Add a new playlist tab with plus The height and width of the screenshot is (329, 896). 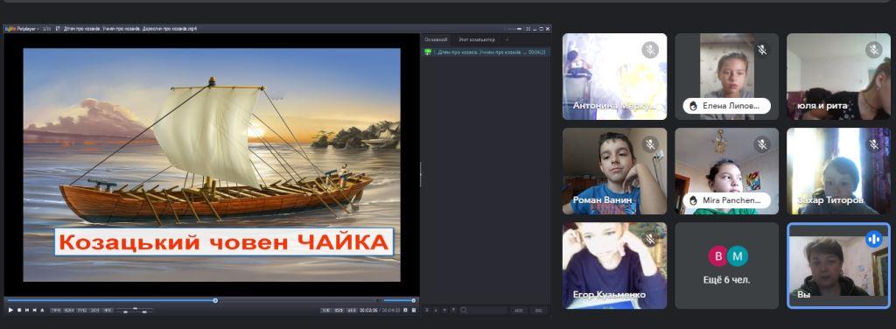point(507,39)
